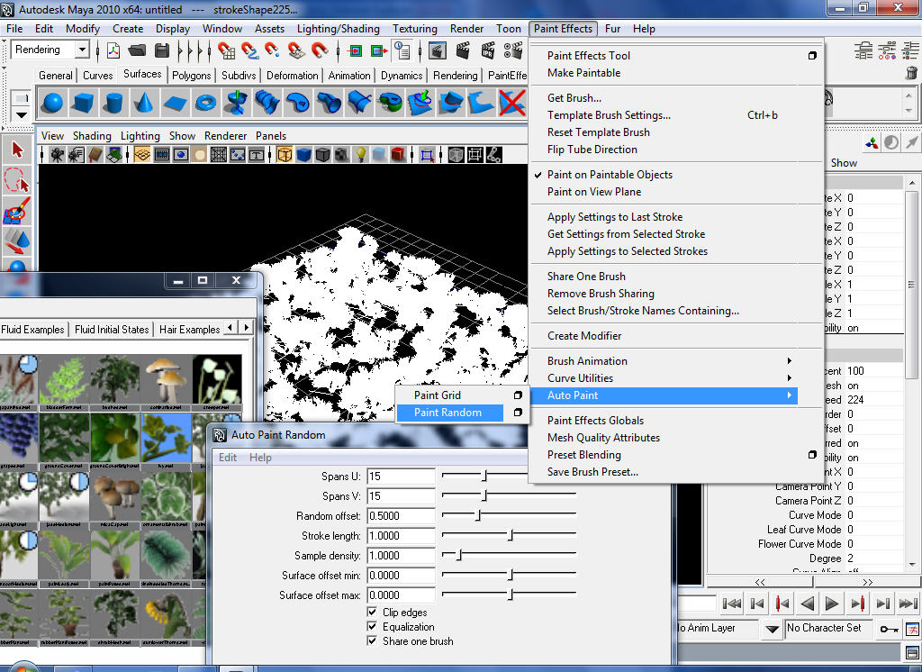
Task: Select the Paint Selection Tool in toolbox
Action: click(x=16, y=211)
